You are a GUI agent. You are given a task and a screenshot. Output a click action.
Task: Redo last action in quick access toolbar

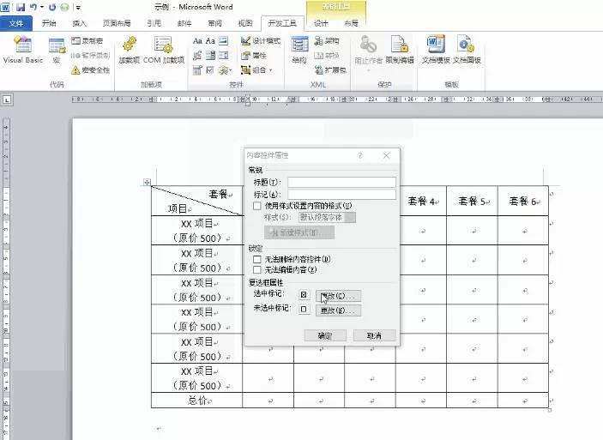pos(52,7)
